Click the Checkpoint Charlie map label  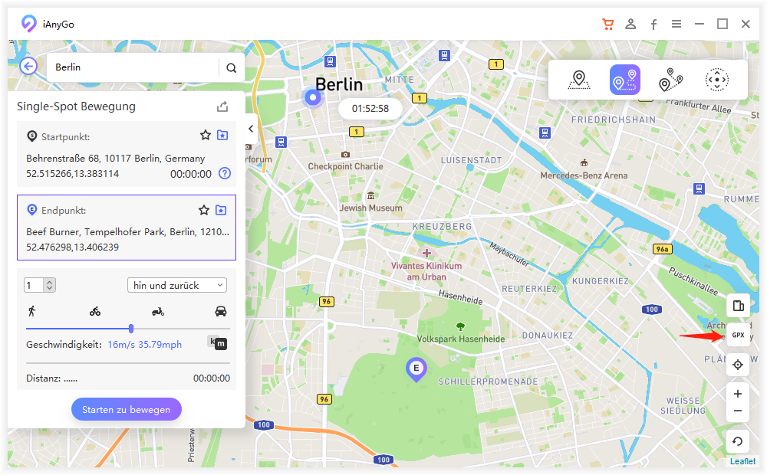[345, 166]
